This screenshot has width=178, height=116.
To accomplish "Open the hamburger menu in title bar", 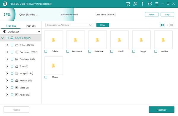I will pos(157,4).
